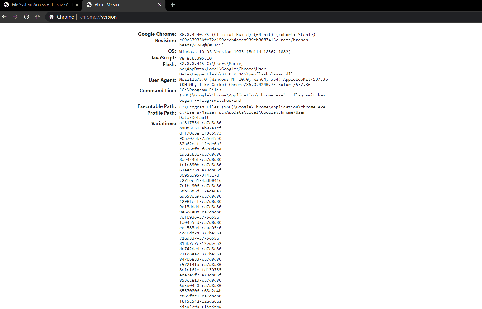
Task: Click the Profile Path label
Action: click(161, 113)
